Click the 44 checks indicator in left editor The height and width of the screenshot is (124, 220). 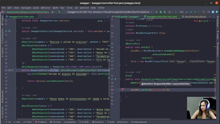point(100,21)
